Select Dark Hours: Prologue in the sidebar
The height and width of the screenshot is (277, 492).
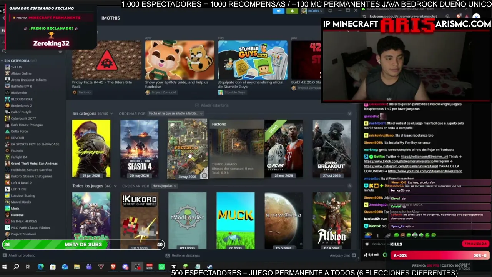[27, 125]
